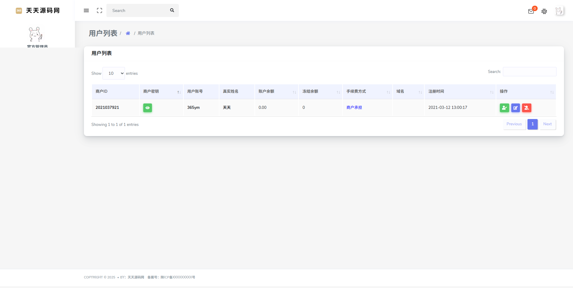The image size is (573, 288).
Task: Open the Show entries dropdown
Action: tap(114, 73)
